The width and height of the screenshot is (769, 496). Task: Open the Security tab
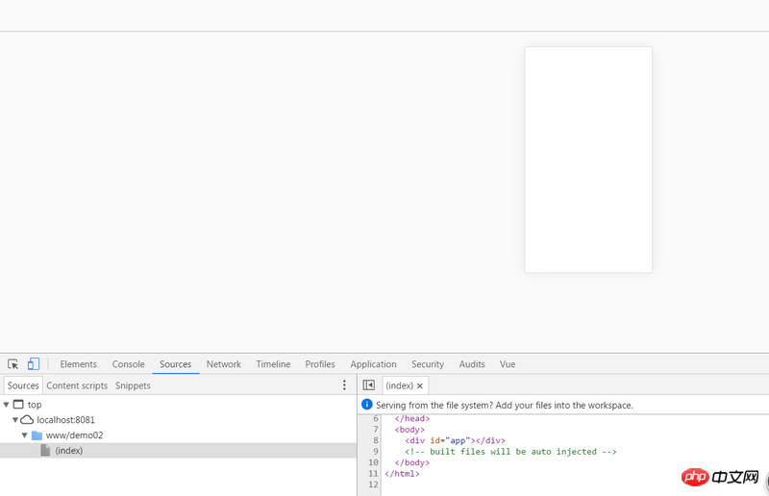[427, 364]
